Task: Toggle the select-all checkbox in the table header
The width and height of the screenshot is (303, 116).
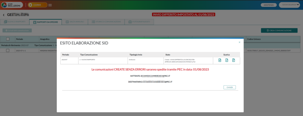Action: point(8,39)
